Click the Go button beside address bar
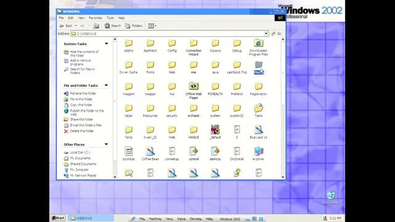395x222 pixels. point(276,33)
